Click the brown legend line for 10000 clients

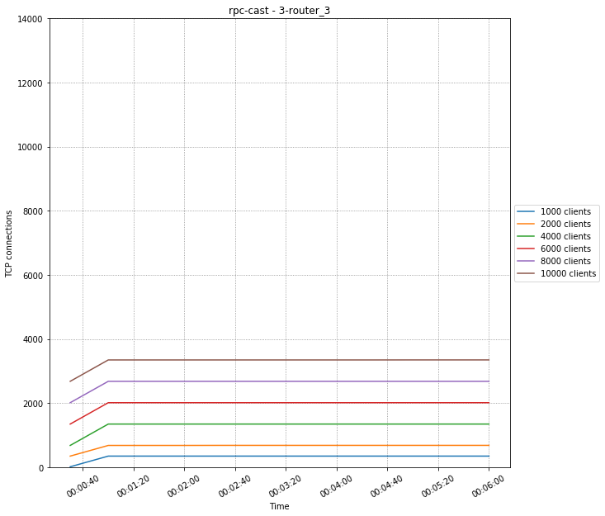click(x=527, y=273)
